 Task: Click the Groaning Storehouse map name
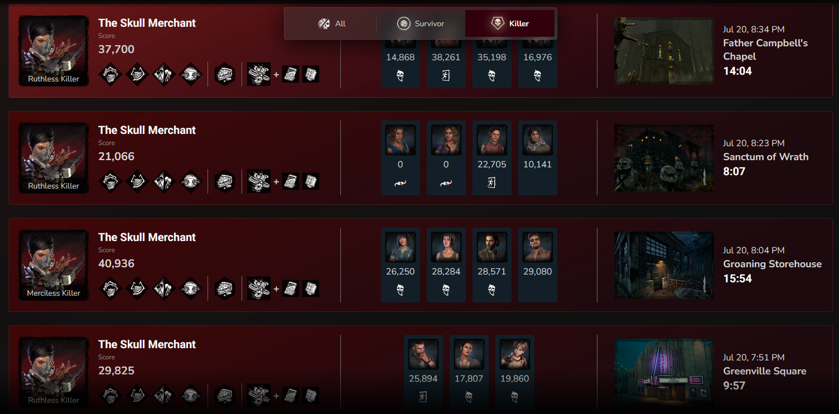point(772,264)
